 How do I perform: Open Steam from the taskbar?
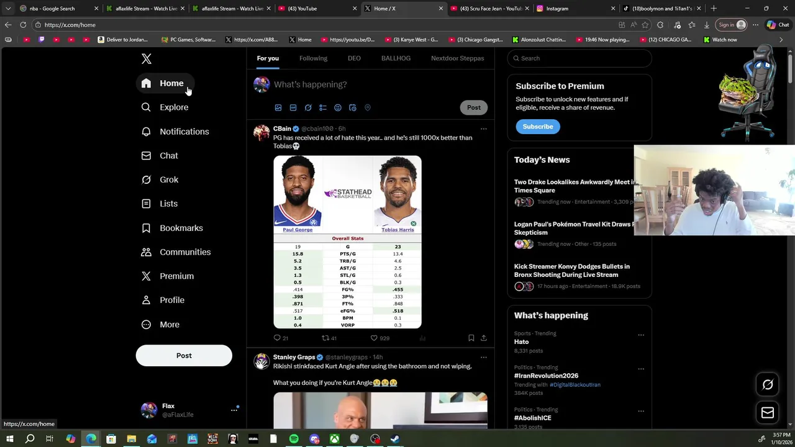(x=395, y=439)
